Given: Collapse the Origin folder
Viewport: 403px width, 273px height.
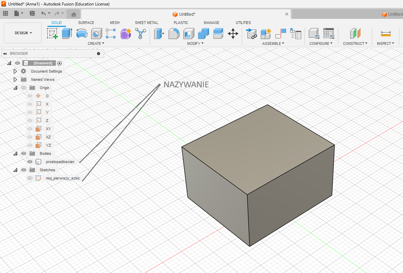Looking at the screenshot, I should coord(15,88).
